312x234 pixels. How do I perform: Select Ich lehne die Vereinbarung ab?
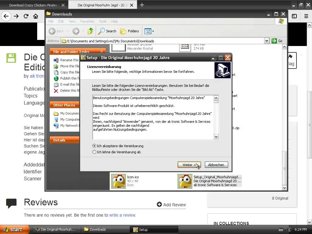[94, 152]
